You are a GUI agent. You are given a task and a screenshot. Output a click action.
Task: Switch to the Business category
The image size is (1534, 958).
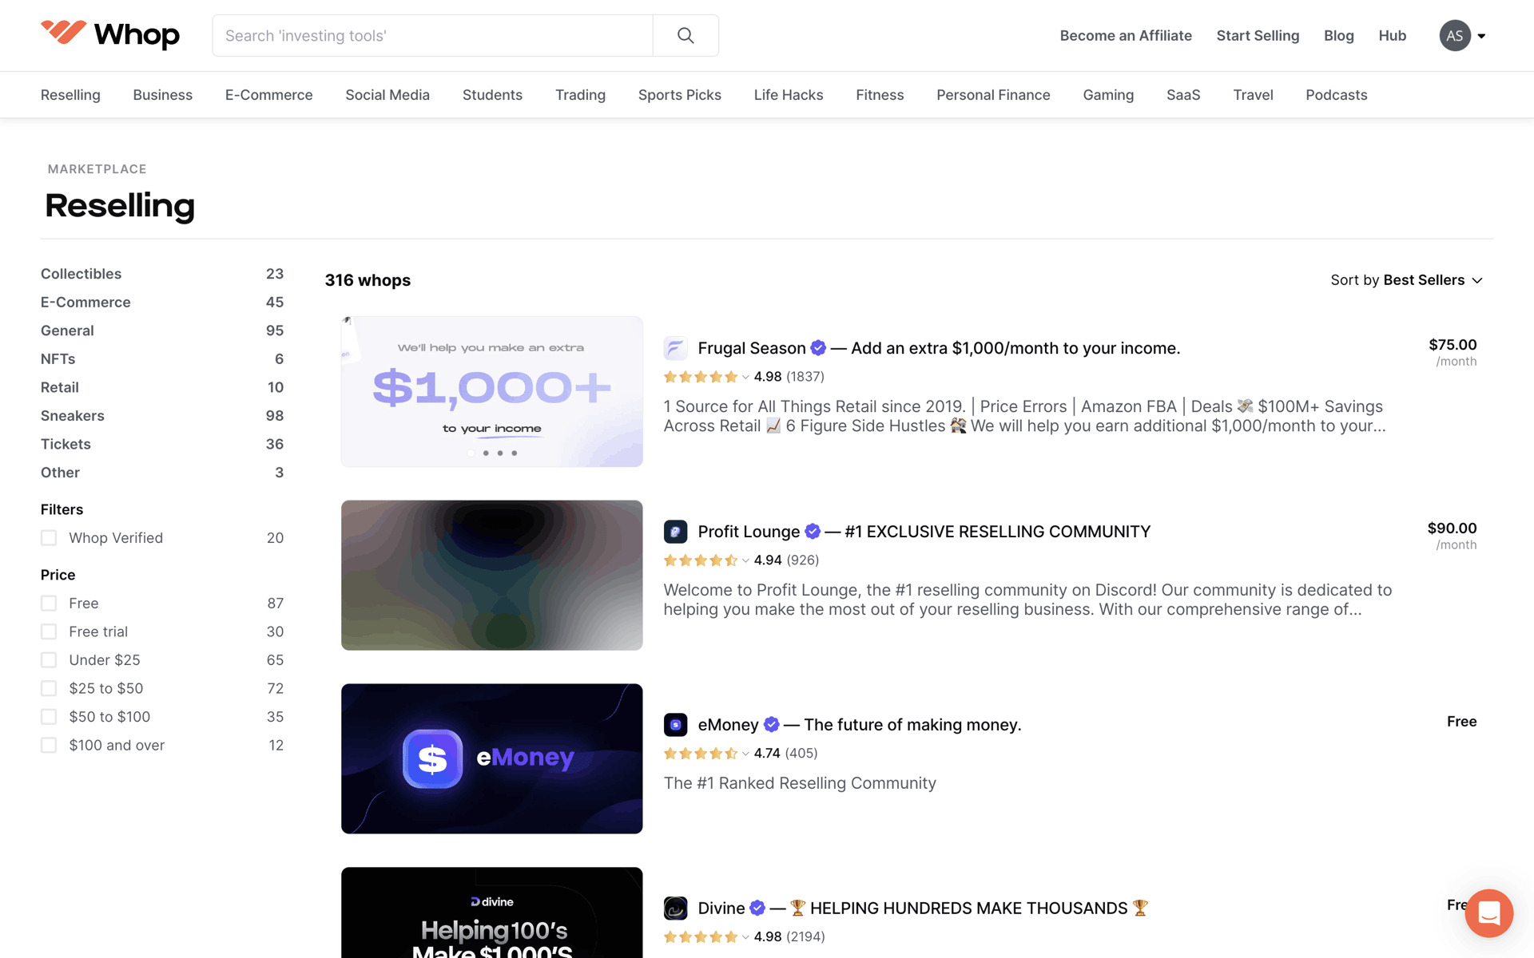pyautogui.click(x=163, y=95)
